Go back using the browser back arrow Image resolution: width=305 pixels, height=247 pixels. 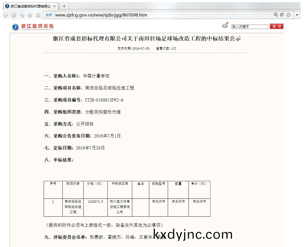click(x=6, y=15)
